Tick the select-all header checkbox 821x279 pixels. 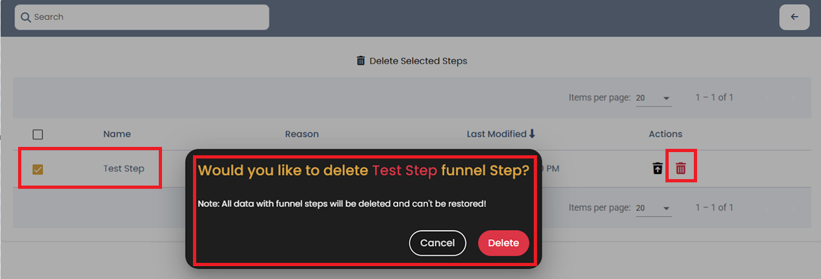click(37, 135)
